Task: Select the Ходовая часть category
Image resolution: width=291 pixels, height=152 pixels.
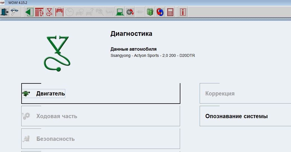Action: coord(101,116)
